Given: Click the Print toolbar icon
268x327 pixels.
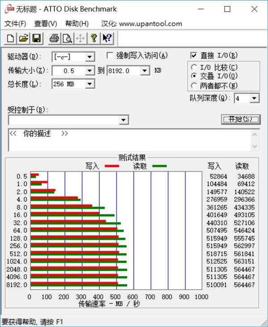Looking at the screenshot, I should coord(54,38).
